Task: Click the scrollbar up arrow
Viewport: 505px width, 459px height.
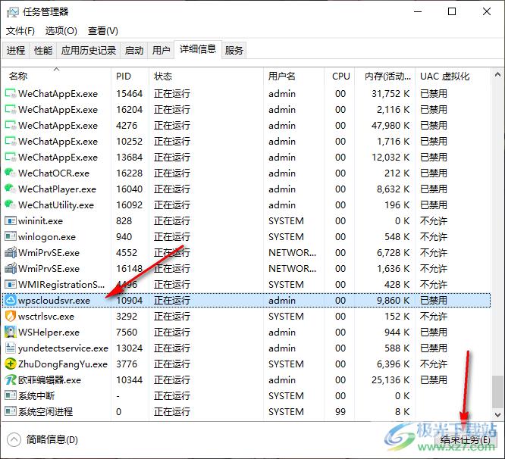Action: 497,75
